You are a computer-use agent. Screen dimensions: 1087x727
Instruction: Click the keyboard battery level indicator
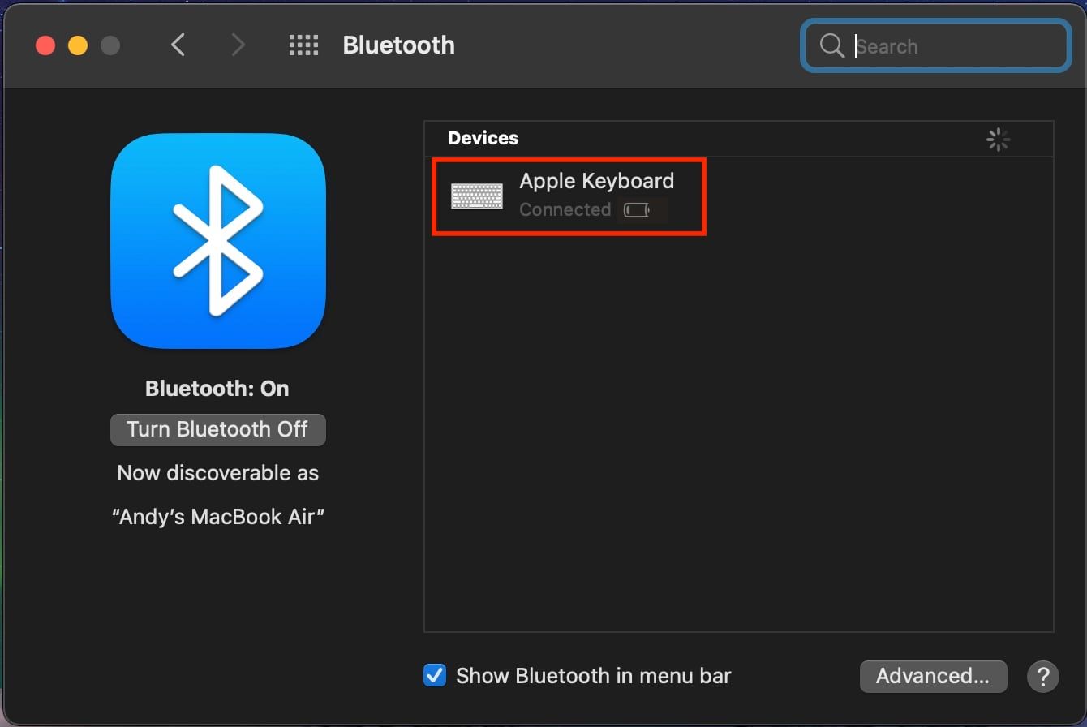coord(638,211)
